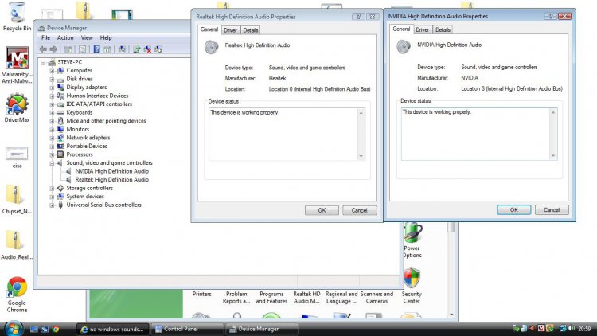Open Problem Reports in Control Panel

[x=236, y=298]
